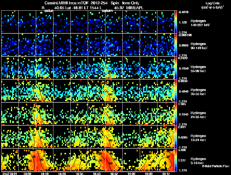The image size is (231, 175).
Task: Click the colorbar maximum value 4.408
Action: pyautogui.click(x=182, y=150)
